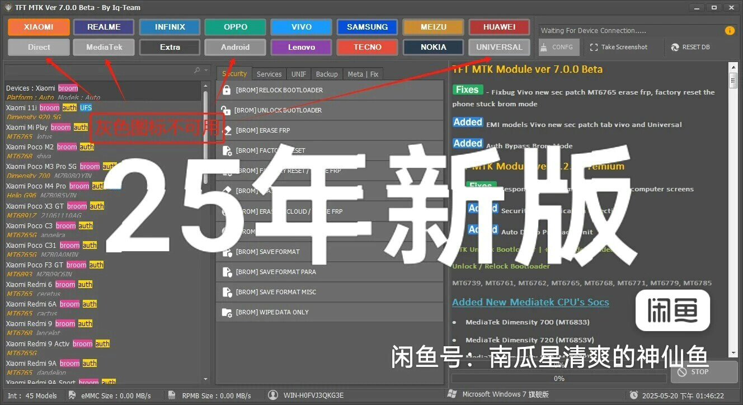The image size is (743, 405).
Task: Choose the SAMSUNG brand button
Action: pos(367,27)
